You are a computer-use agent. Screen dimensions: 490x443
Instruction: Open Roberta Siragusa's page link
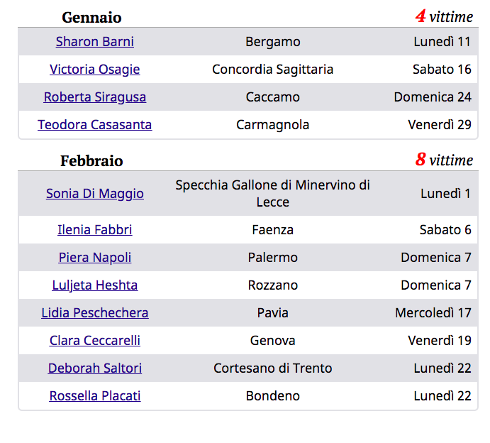click(94, 97)
